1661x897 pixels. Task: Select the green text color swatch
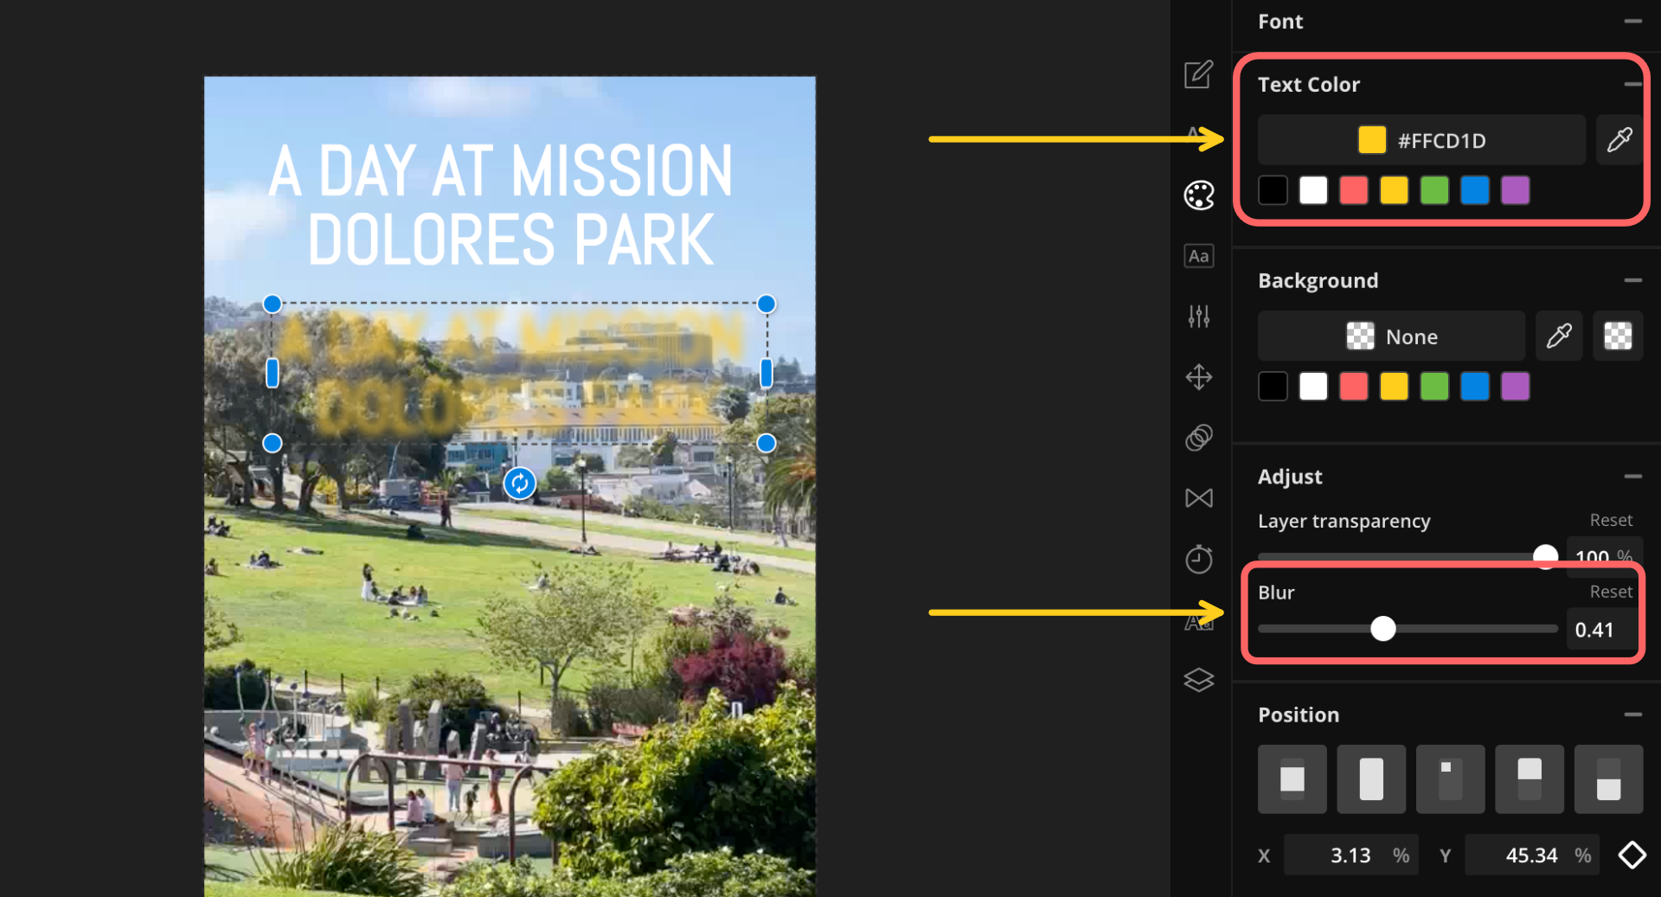(x=1433, y=189)
